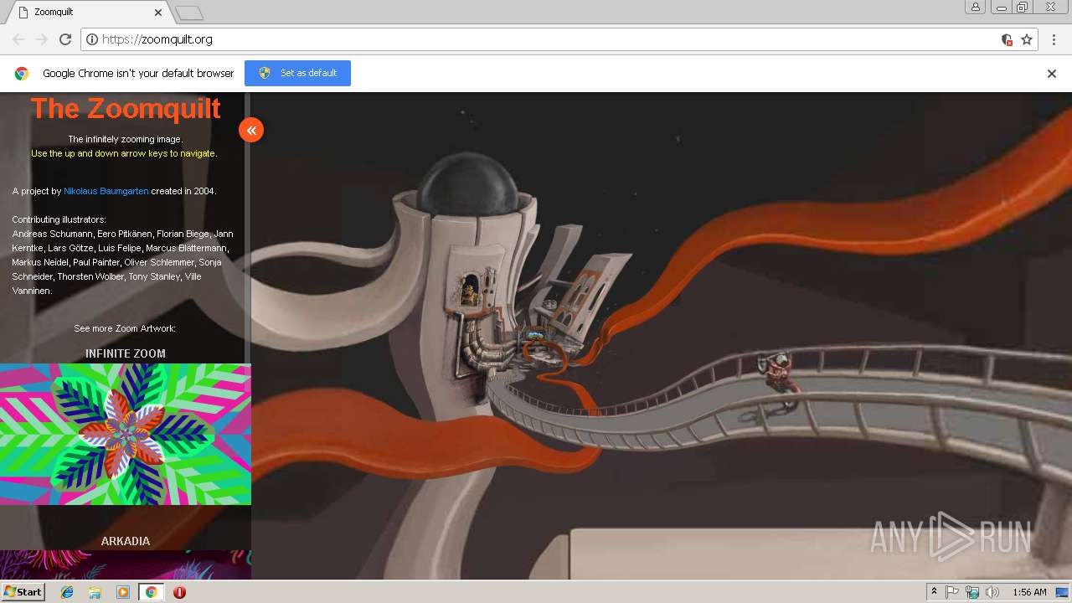This screenshot has width=1072, height=603.
Task: Close the Zoomquilt tab
Action: 159,13
